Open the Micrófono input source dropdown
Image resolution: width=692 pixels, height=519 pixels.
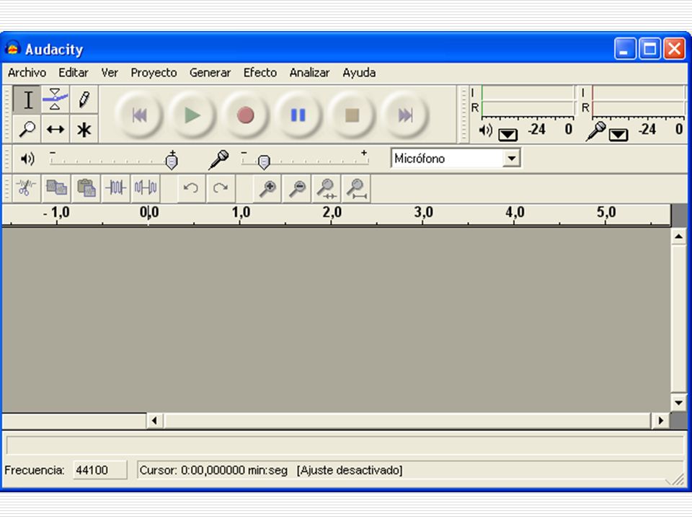tap(512, 158)
